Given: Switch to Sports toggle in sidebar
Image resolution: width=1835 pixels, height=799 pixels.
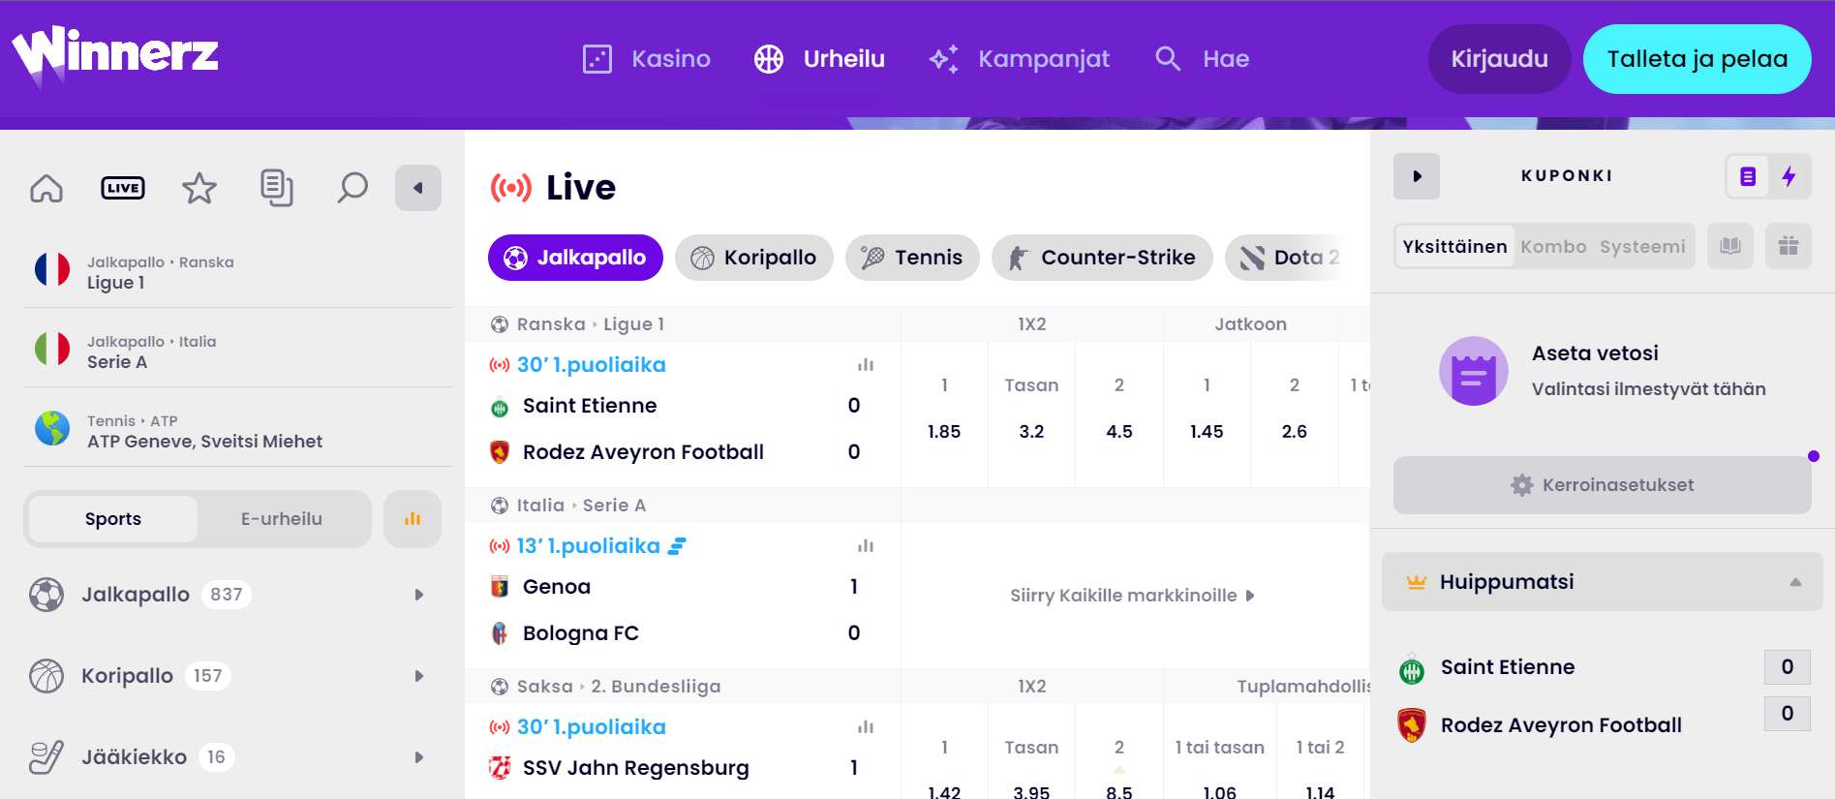Looking at the screenshot, I should [113, 519].
